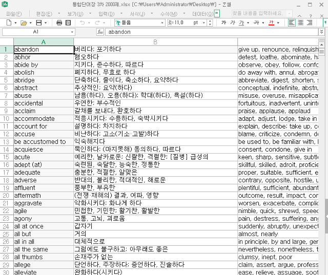Image resolution: width=328 pixels, height=275 pixels.
Task: Toggle Bold text formatting
Action: (x=223, y=23)
